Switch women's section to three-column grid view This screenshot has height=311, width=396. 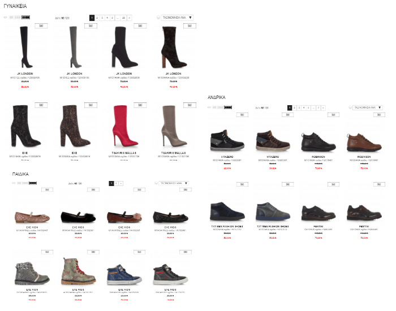tap(18, 18)
